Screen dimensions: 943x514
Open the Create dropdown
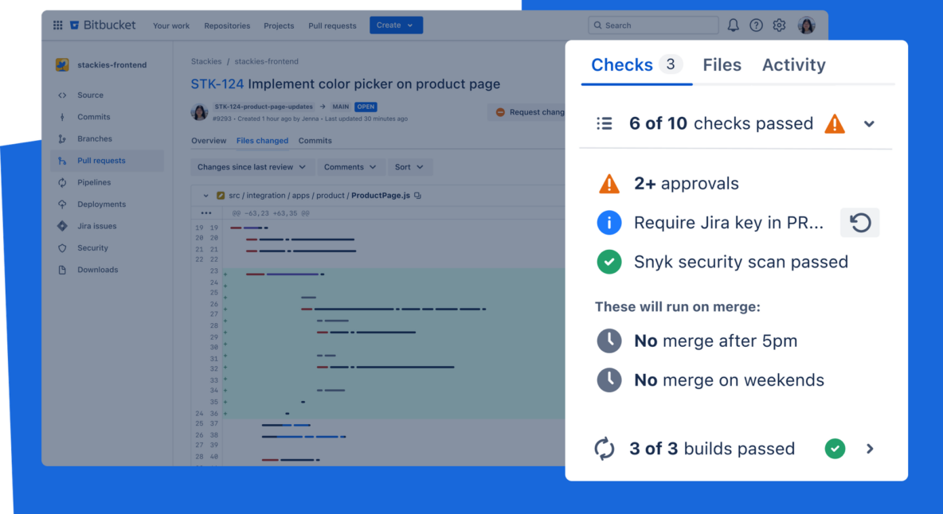(396, 25)
